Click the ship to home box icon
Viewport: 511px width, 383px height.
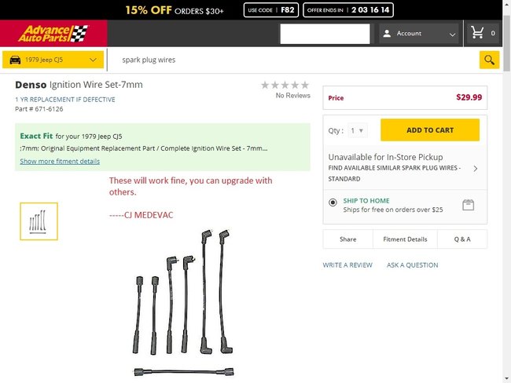pos(469,205)
